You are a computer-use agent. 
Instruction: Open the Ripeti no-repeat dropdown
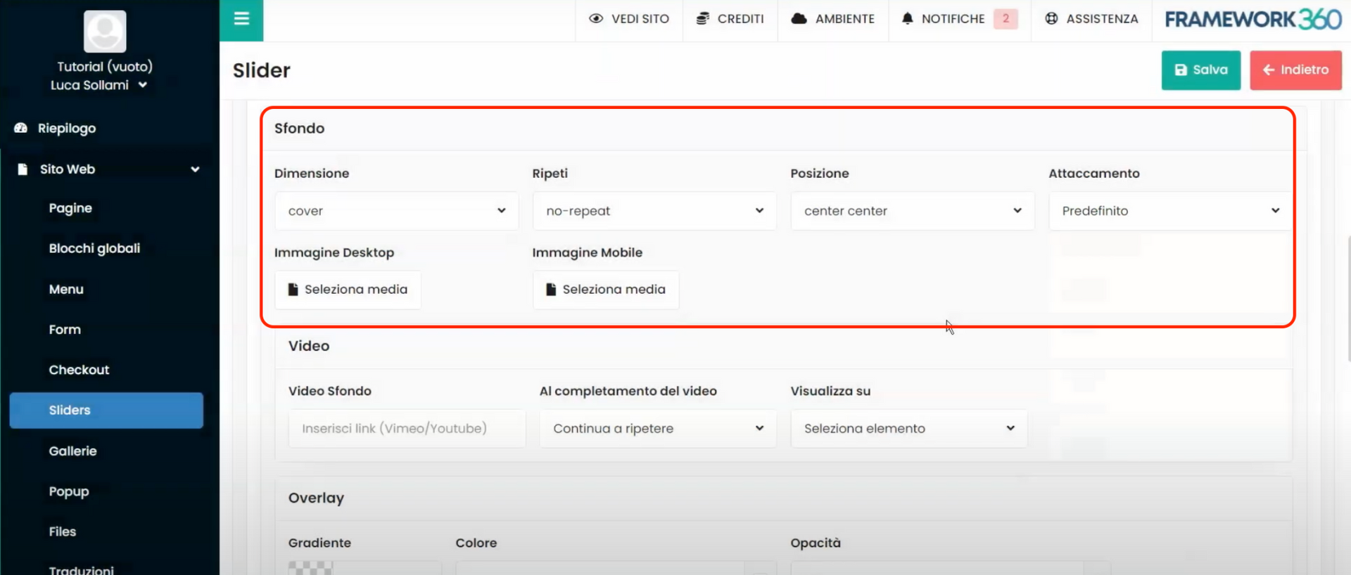pyautogui.click(x=654, y=211)
